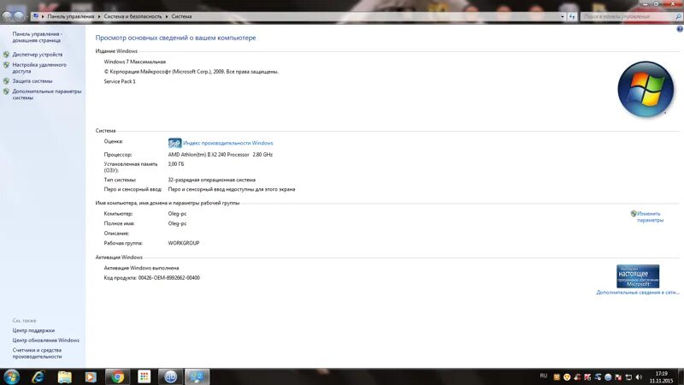Screen dimensions: 684x385
Task: Select the Windows 7 Максимальная edition text
Action: click(x=135, y=62)
